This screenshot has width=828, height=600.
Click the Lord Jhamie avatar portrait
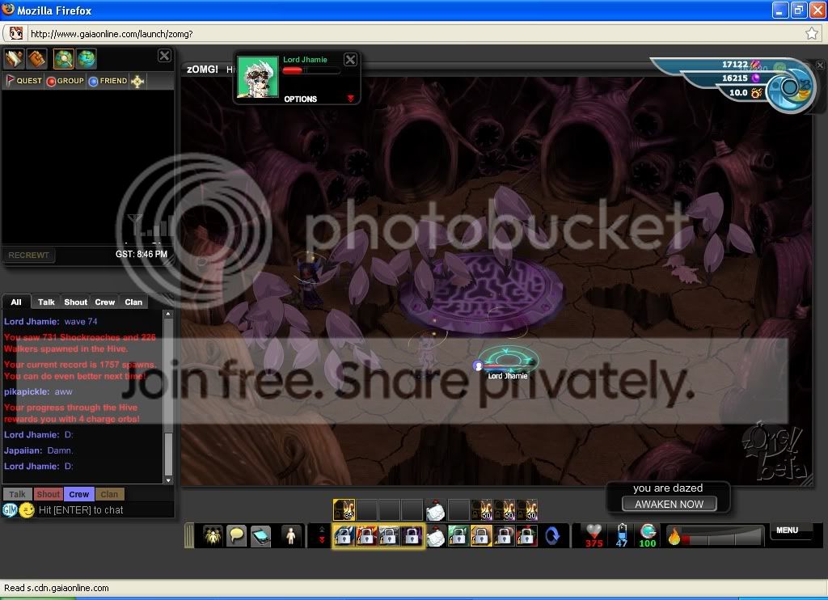[258, 77]
